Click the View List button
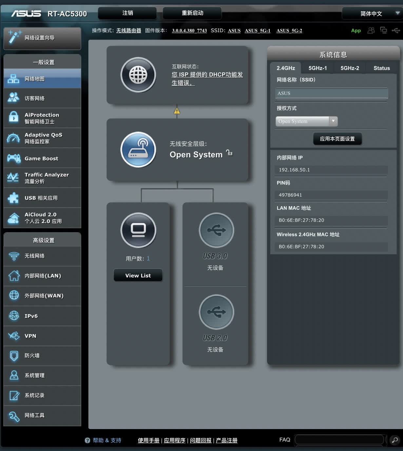 (138, 275)
